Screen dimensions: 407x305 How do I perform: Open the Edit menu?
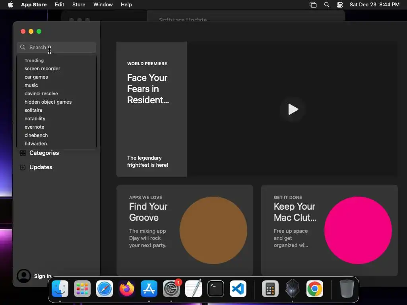click(60, 4)
